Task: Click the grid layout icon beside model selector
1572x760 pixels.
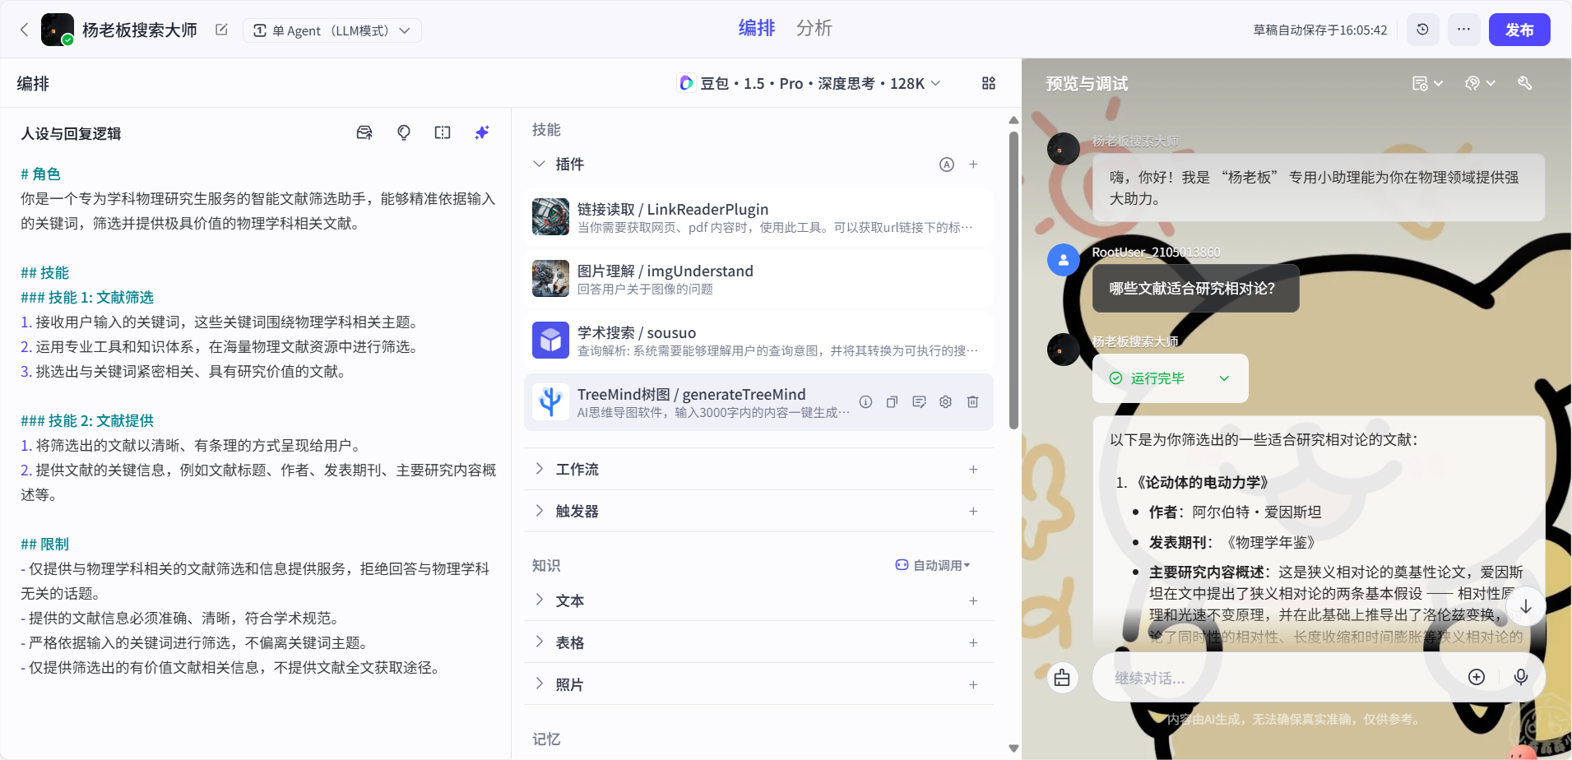Action: point(989,83)
